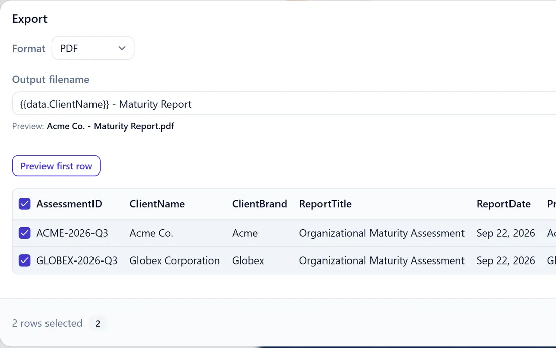The height and width of the screenshot is (348, 556).
Task: Click Sep 22, 2026 in the Globex row
Action: (505, 260)
